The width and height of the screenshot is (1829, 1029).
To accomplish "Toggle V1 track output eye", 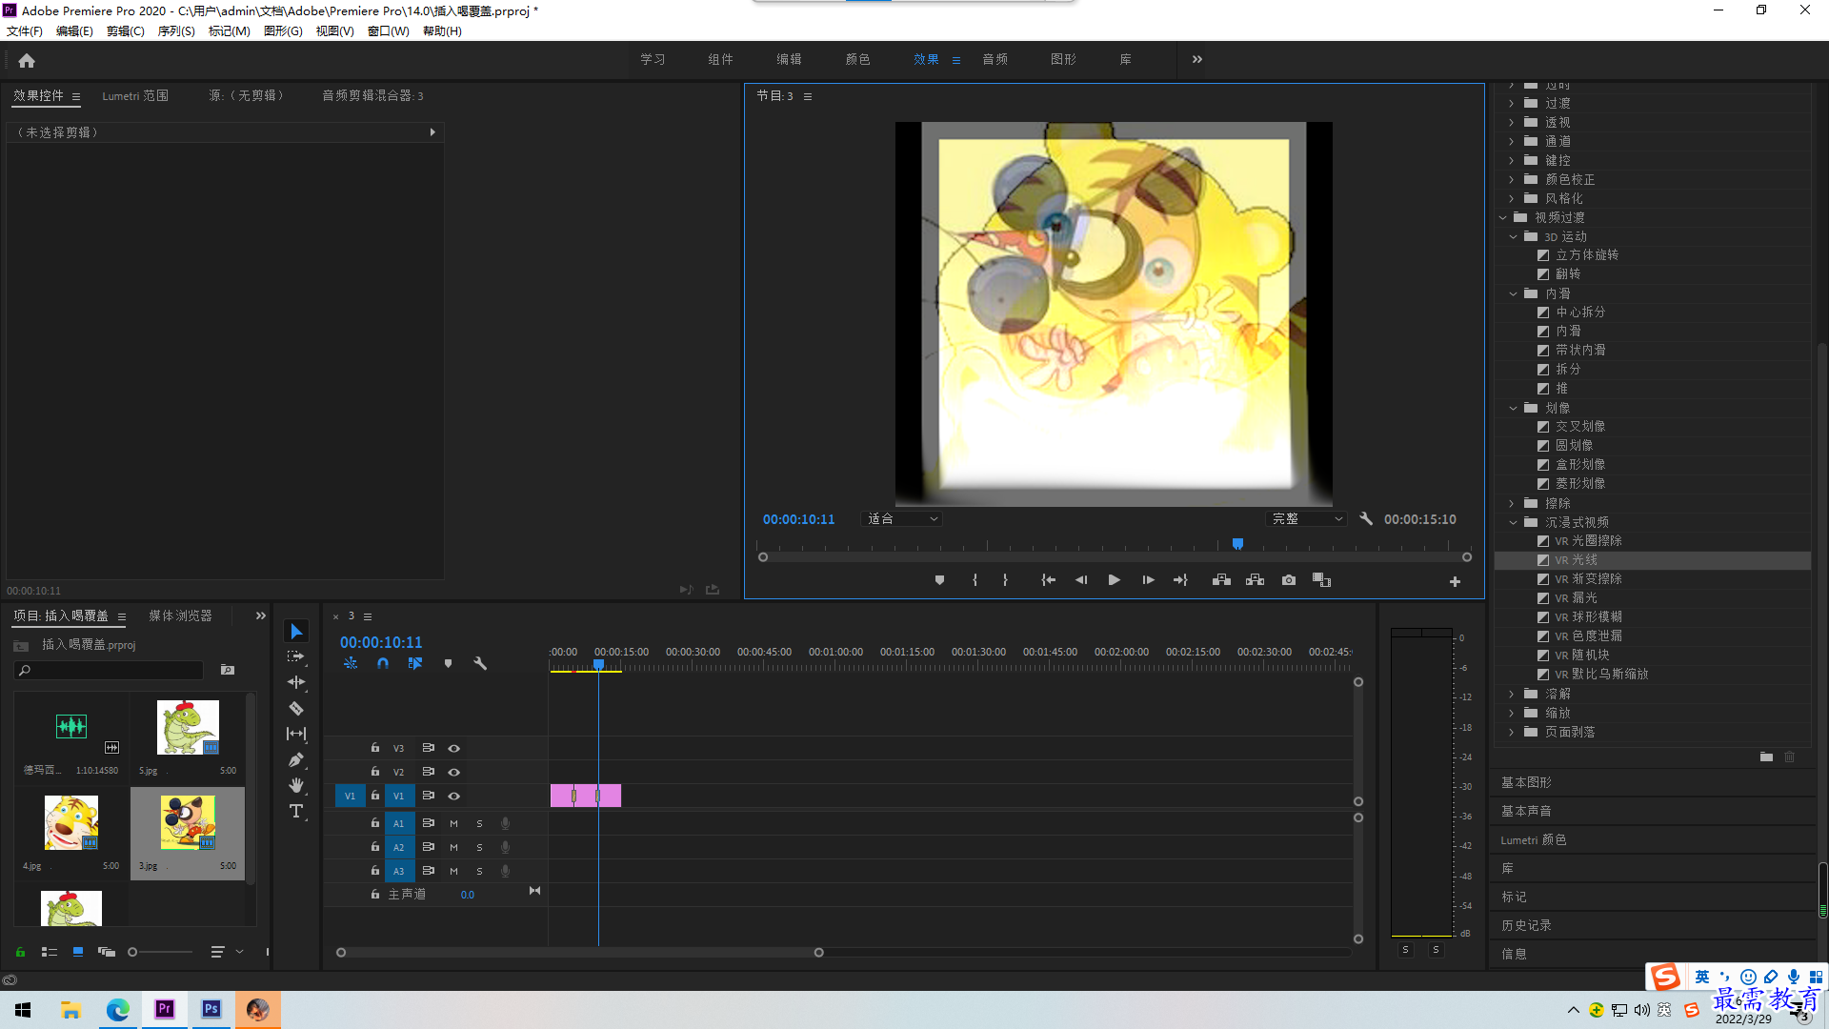I will click(x=454, y=797).
